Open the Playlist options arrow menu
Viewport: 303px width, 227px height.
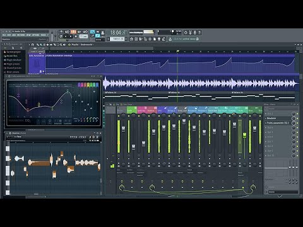[29, 45]
